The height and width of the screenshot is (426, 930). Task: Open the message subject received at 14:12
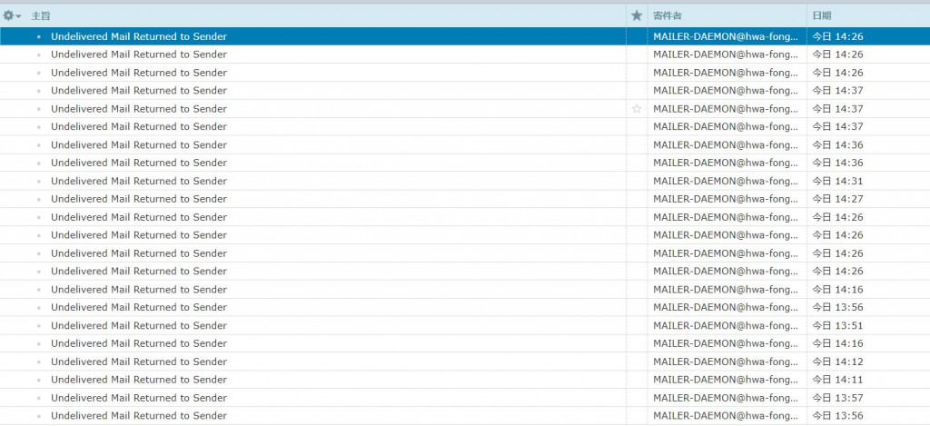[139, 362]
